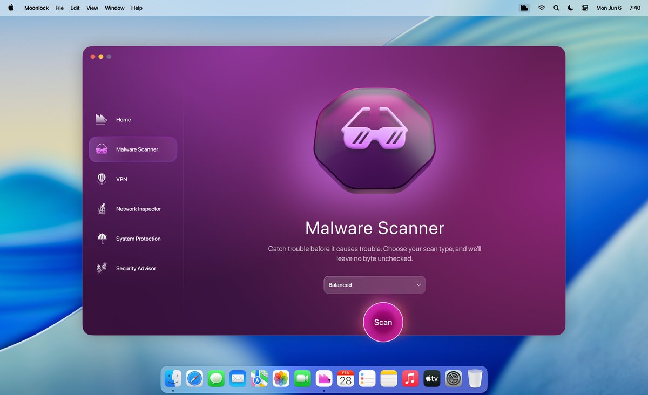The width and height of the screenshot is (648, 395).
Task: Open the Window menu
Action: coord(114,8)
